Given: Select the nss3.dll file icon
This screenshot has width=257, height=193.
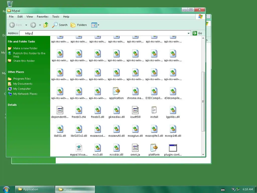Looking at the screenshot, I should (x=98, y=148).
